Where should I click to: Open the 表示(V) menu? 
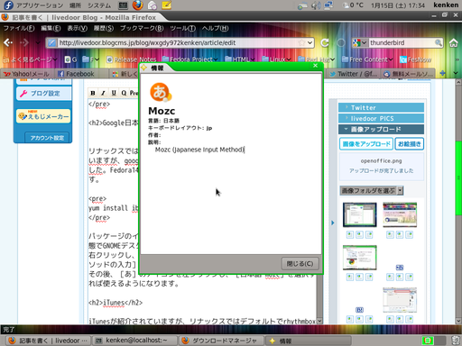tap(77, 28)
